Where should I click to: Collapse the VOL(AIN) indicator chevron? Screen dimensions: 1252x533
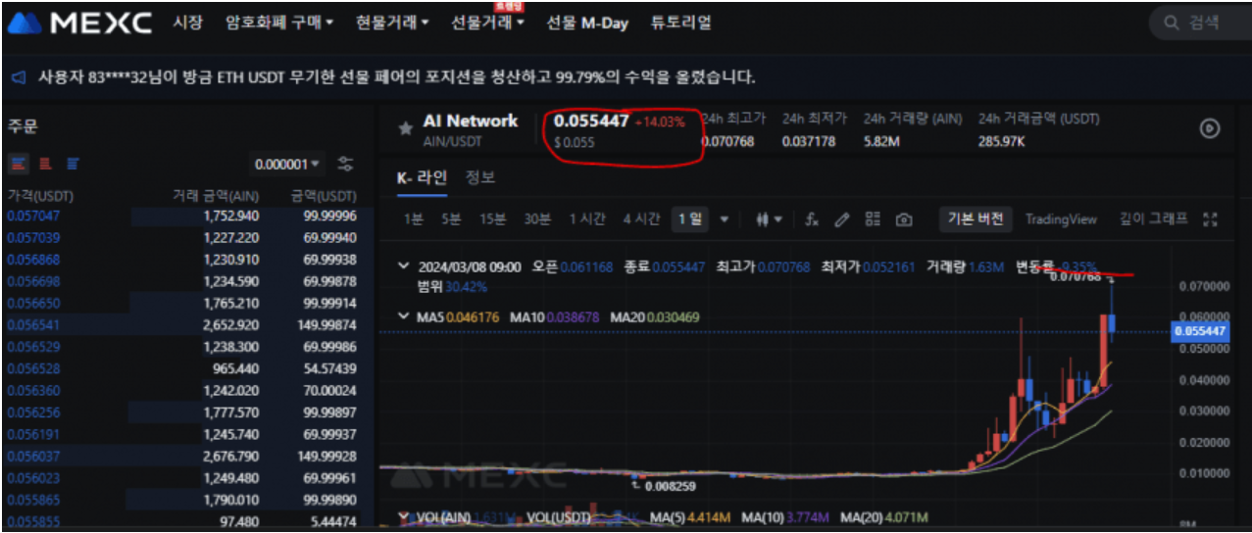[x=404, y=516]
